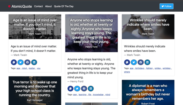The height and width of the screenshot is (105, 183).
Task: Select the 'age' tag under Mark Twain's mind quote
Action: click(x=18, y=68)
